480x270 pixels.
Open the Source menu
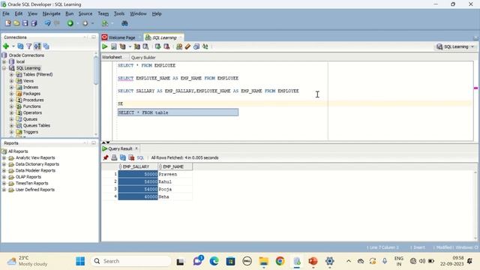point(85,13)
